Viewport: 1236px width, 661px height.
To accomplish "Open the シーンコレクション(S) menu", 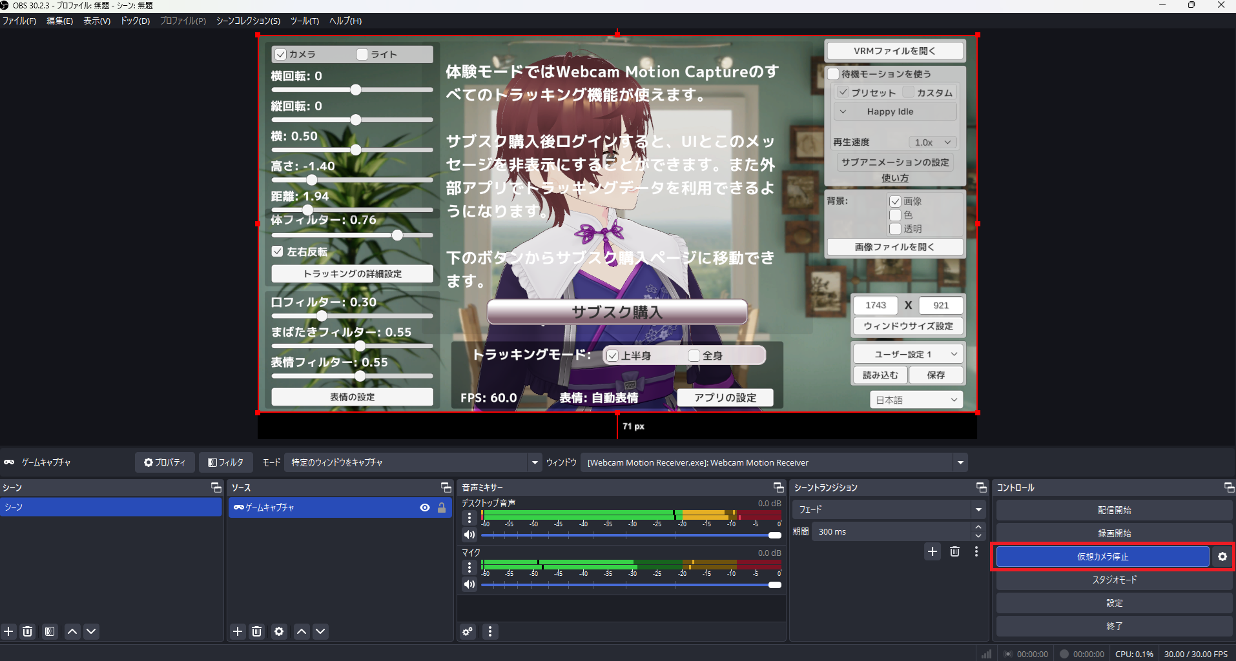I will (248, 21).
